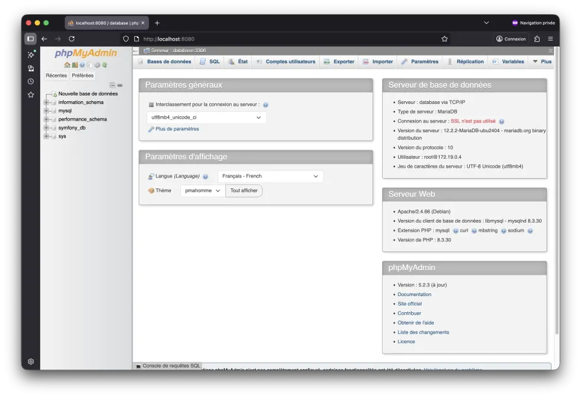Image resolution: width=581 pixels, height=398 pixels.
Task: Open the phpMyAdmin documentation icon
Action: point(83,65)
